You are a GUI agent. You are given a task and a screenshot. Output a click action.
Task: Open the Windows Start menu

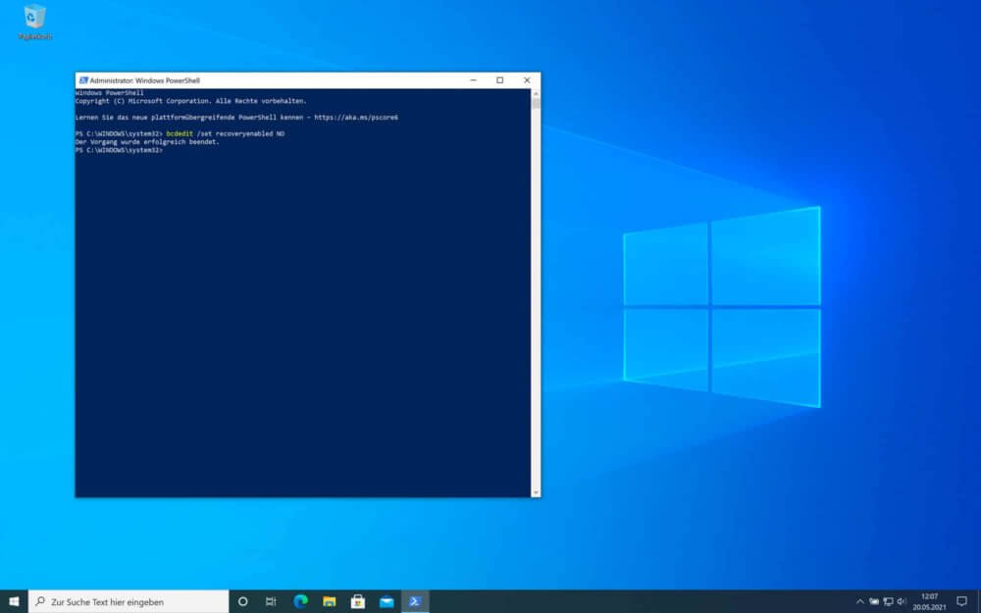[14, 602]
